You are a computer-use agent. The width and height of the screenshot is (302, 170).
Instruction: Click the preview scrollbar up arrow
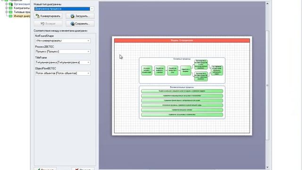pos(268,3)
